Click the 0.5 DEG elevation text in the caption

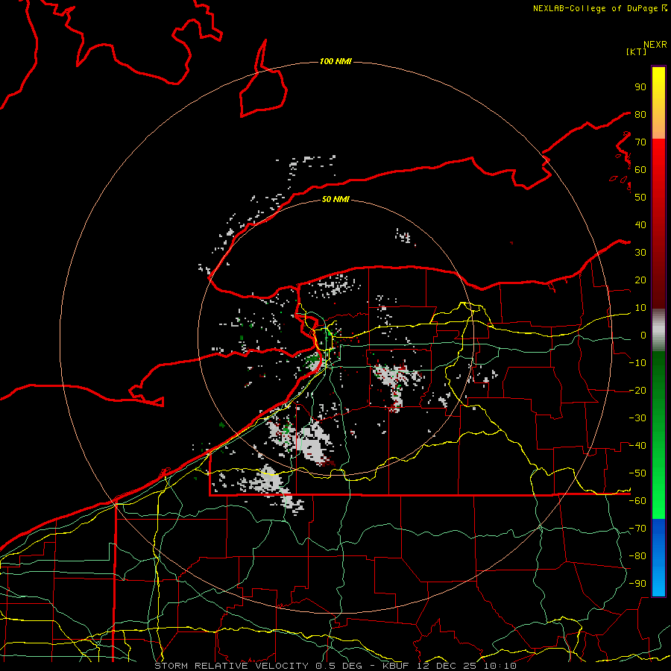(339, 666)
